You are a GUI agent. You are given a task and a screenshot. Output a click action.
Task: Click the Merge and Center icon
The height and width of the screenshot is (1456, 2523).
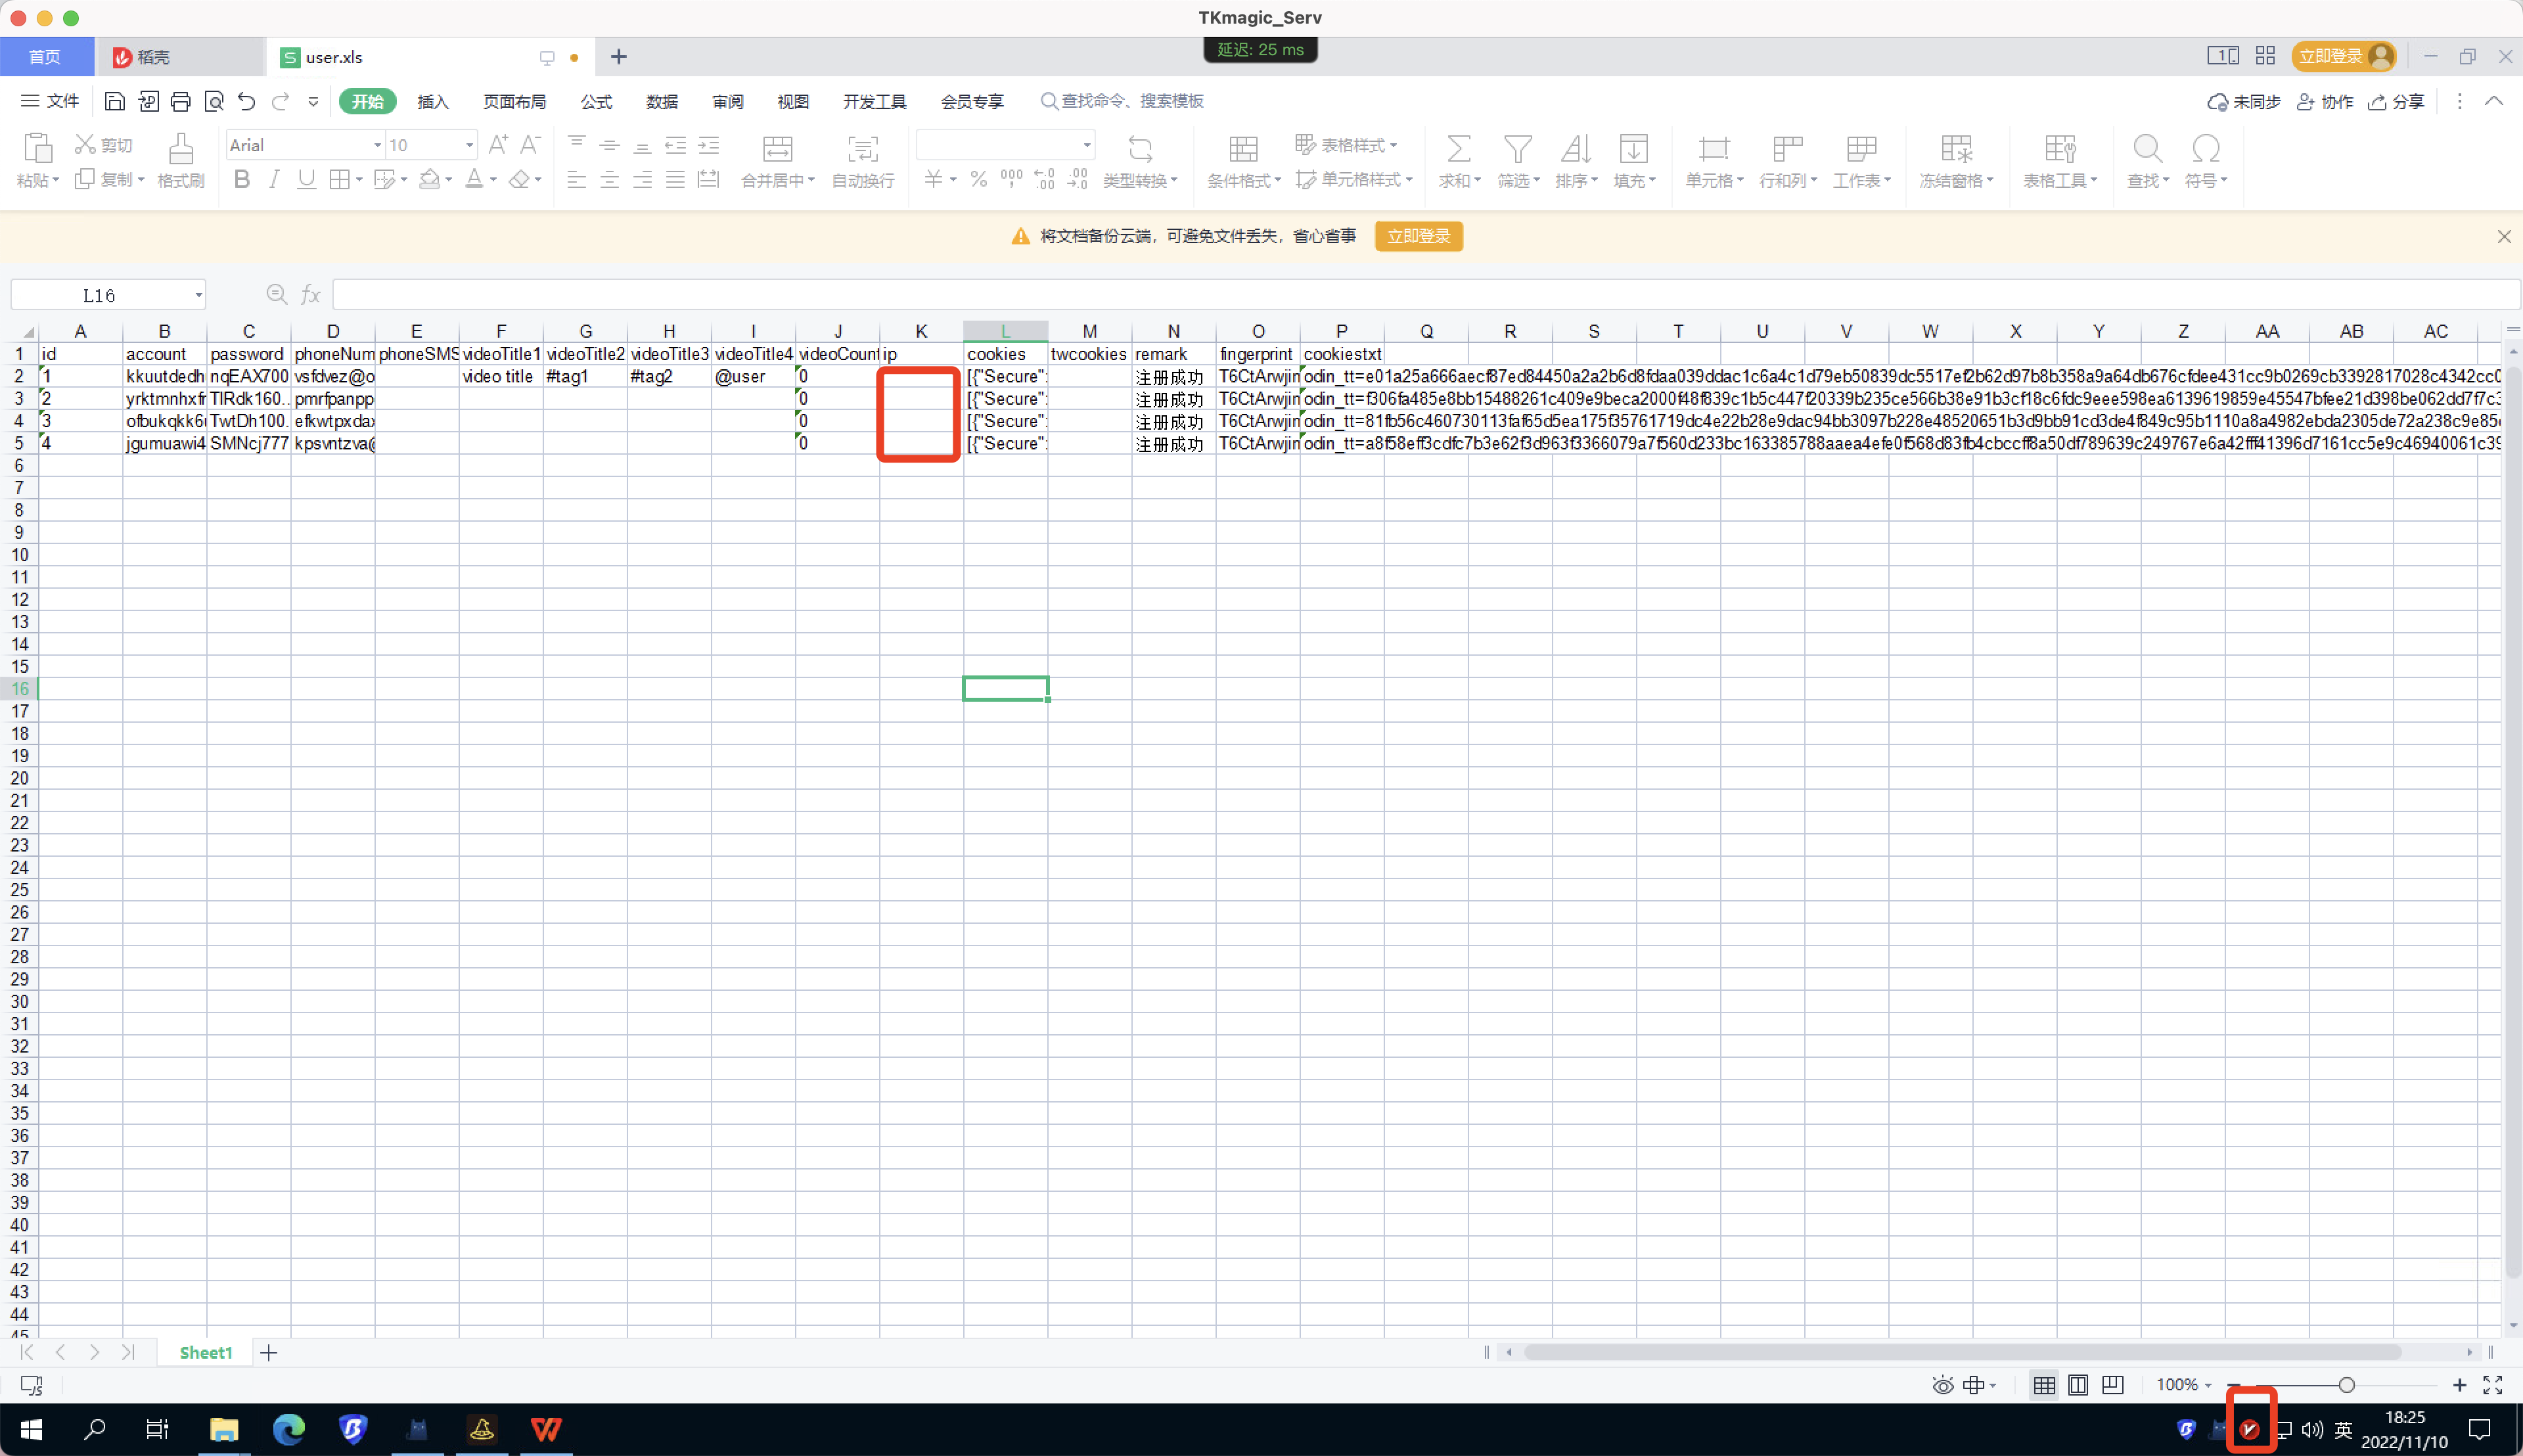[777, 150]
